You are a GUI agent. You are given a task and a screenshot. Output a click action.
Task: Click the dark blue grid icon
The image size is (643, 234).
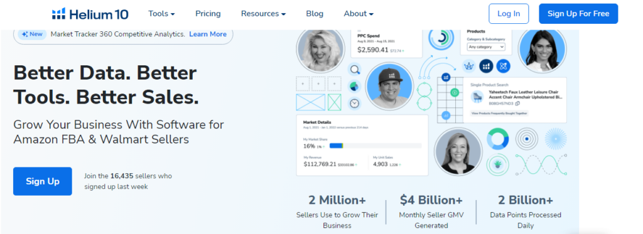coord(486,66)
